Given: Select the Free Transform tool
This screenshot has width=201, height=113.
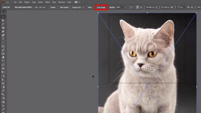Looking at the screenshot, I should pyautogui.click(x=3, y=72).
